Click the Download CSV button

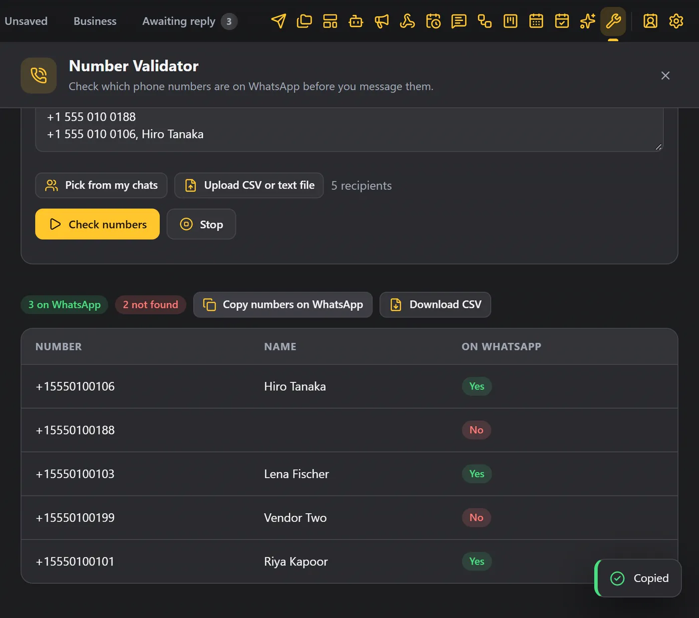(x=435, y=305)
